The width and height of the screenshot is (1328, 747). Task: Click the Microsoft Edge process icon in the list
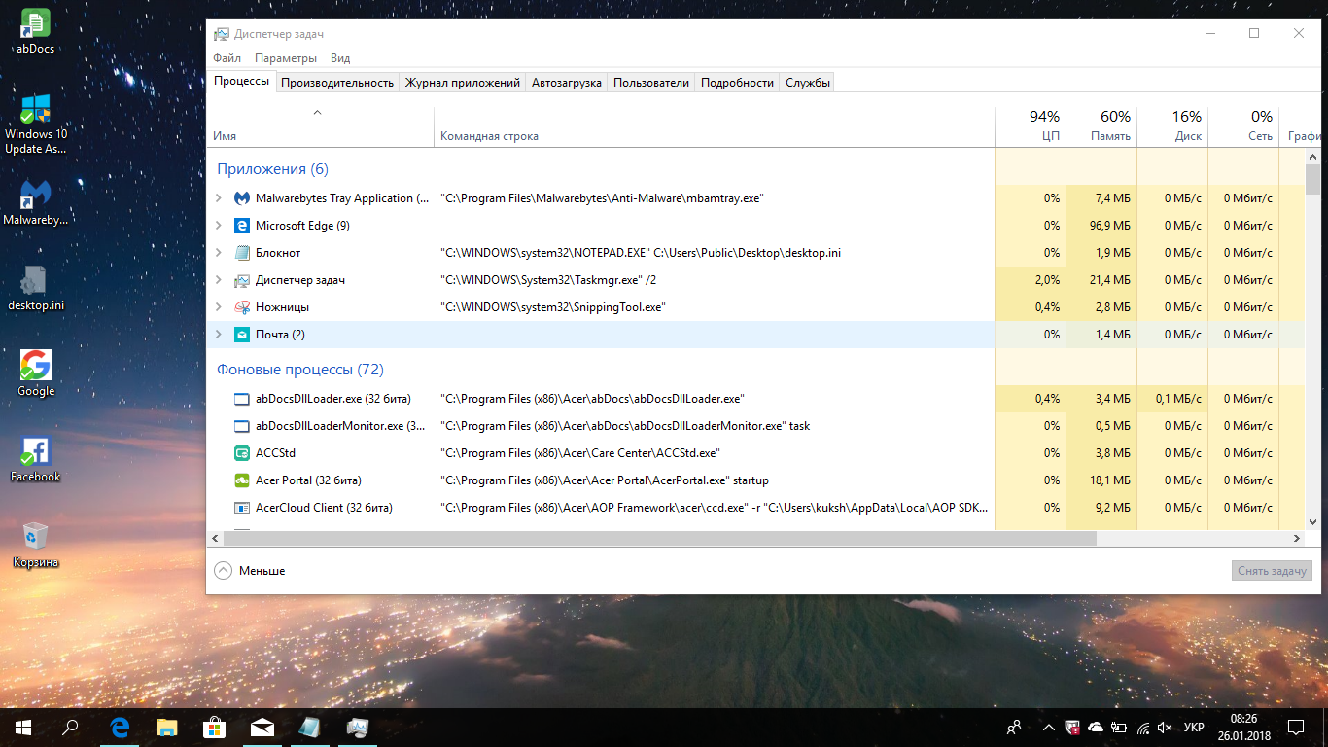242,226
